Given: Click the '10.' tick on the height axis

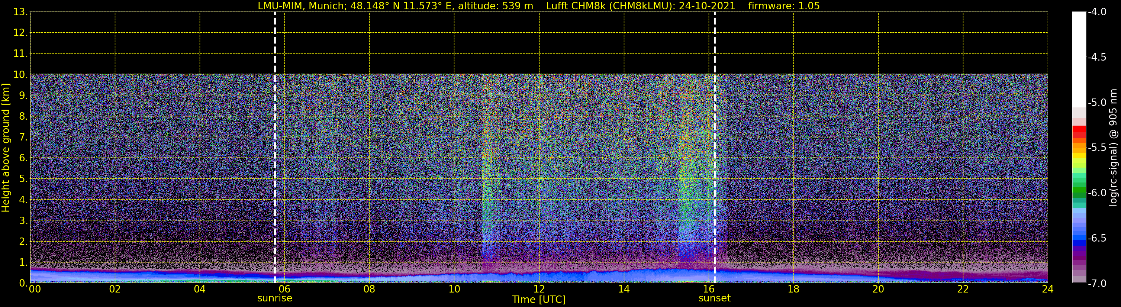Looking at the screenshot, I should click(x=20, y=75).
